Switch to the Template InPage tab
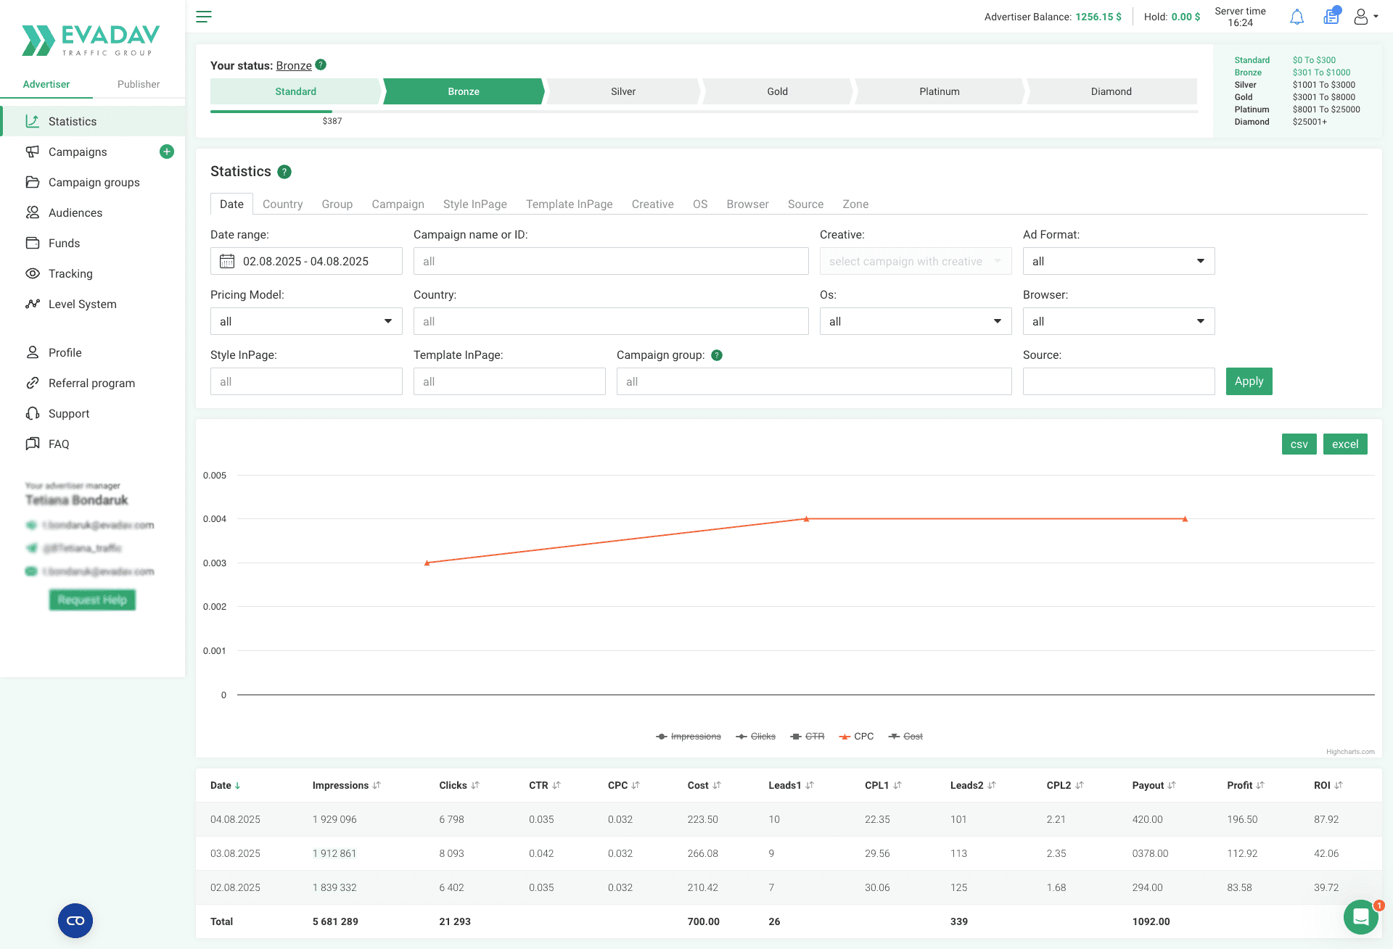 click(x=569, y=204)
